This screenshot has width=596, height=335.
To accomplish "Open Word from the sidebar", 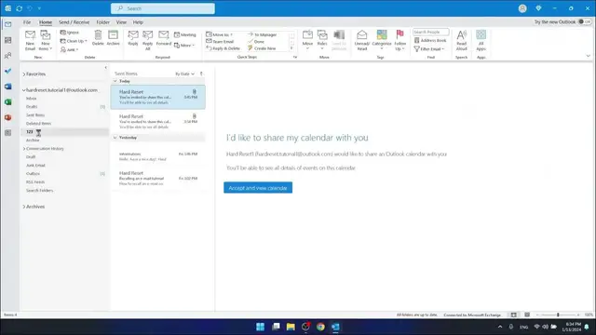I will pos(8,87).
